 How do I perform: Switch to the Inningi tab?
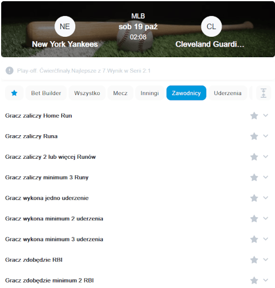pos(150,93)
